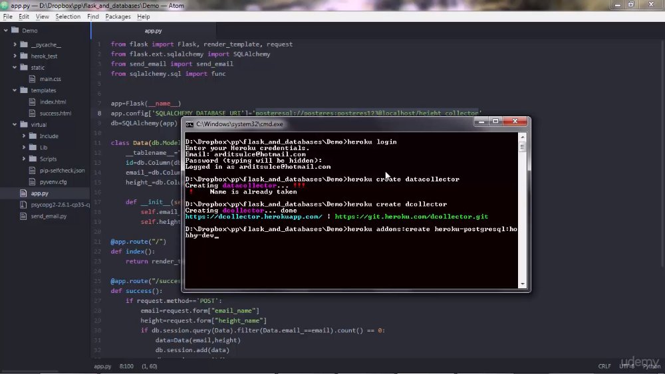This screenshot has width=665, height=374.
Task: Expand the Lib folder chevron
Action: [x=24, y=147]
